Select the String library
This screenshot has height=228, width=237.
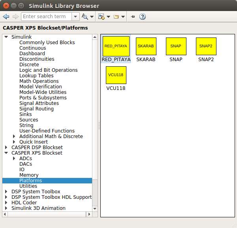coord(26,125)
